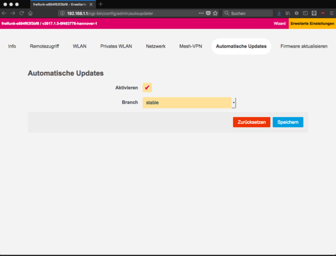Go forward with the browser forward arrow
The height and width of the screenshot is (256, 336).
[x=13, y=13]
